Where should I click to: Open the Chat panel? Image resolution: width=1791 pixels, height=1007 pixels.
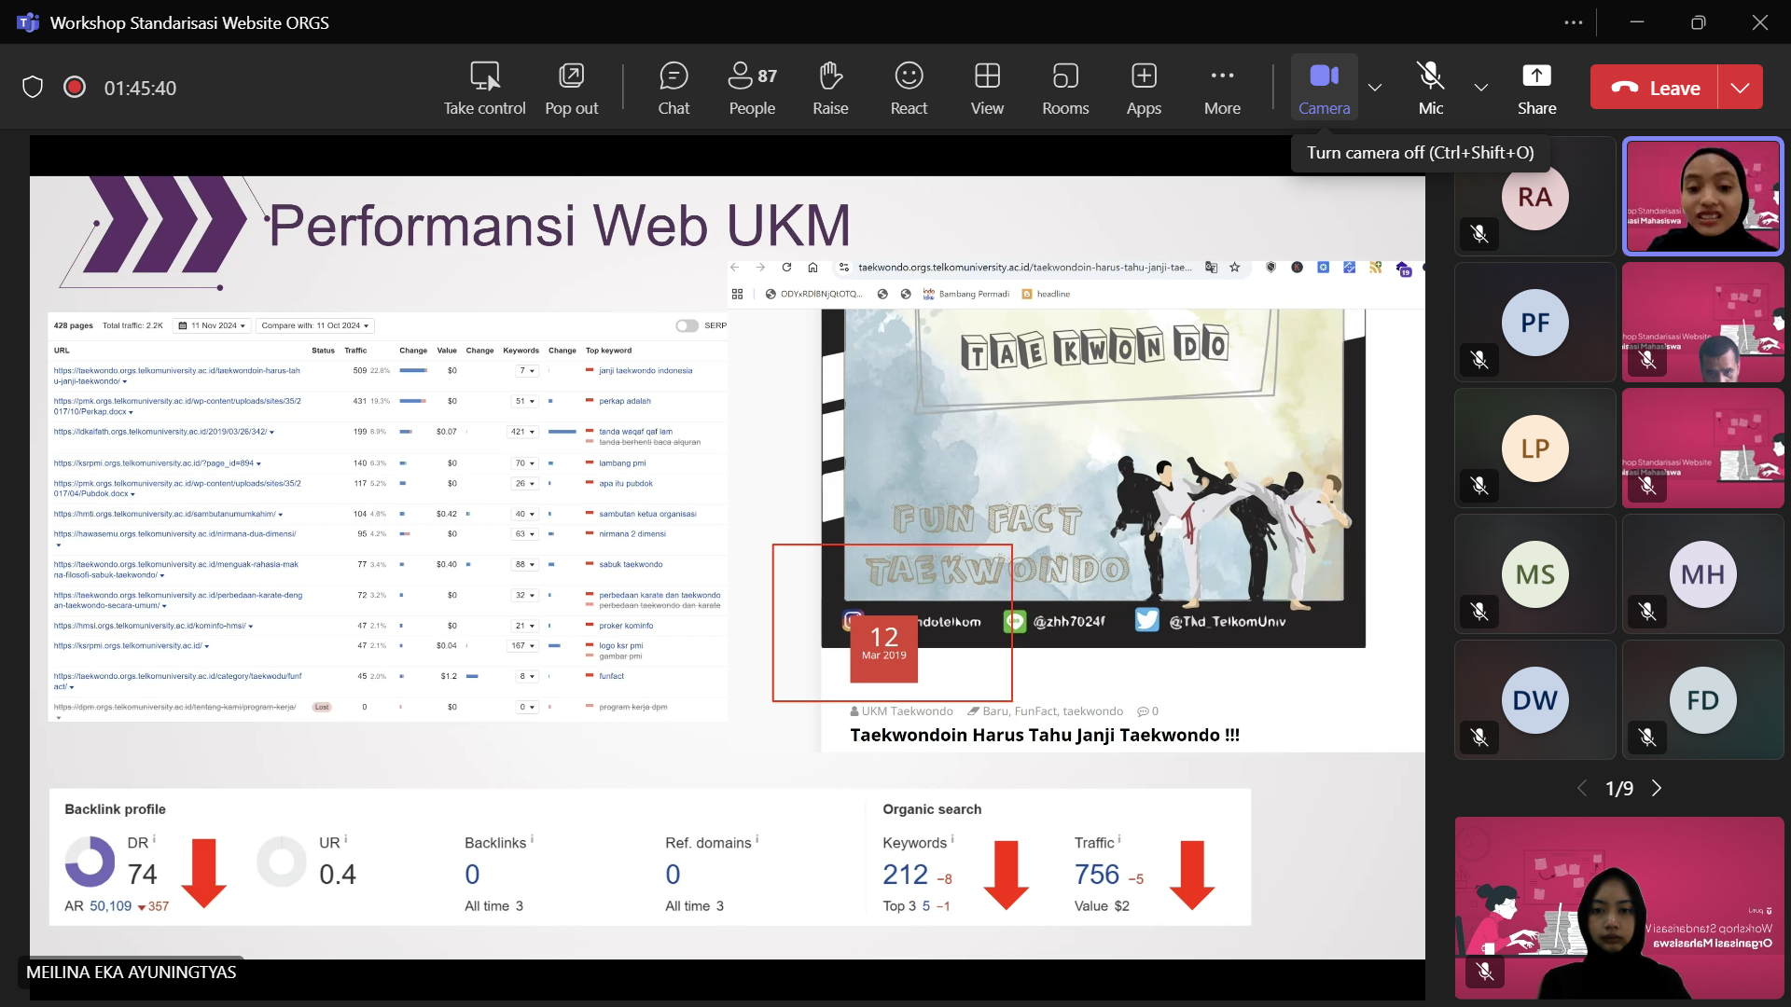[673, 87]
